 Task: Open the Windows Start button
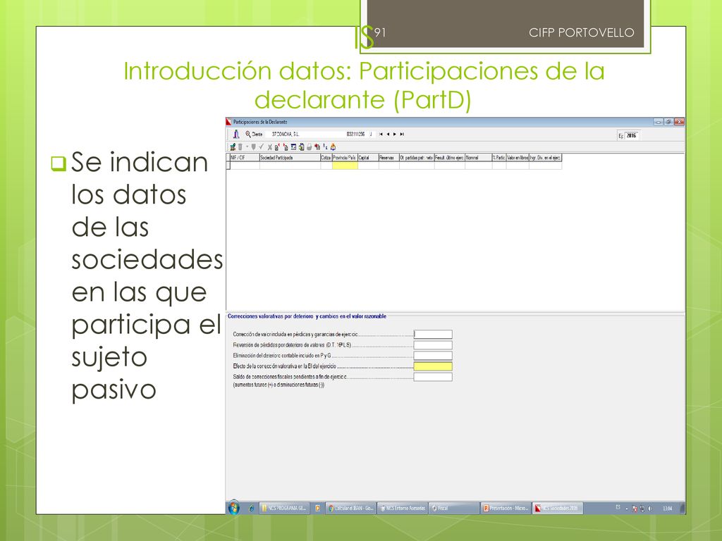click(x=234, y=508)
